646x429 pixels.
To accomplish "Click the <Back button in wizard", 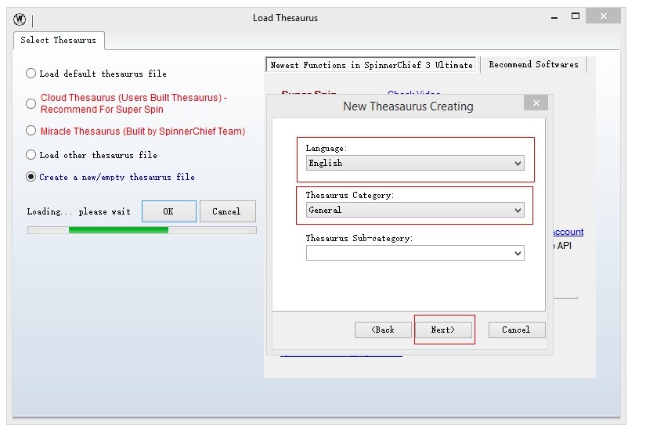I will tap(383, 330).
